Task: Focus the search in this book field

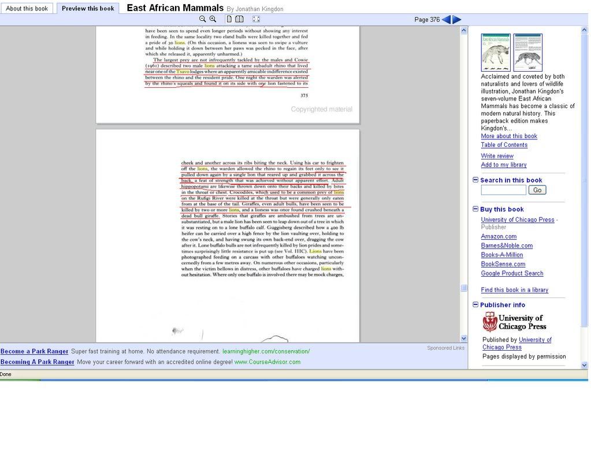Action: tap(503, 190)
